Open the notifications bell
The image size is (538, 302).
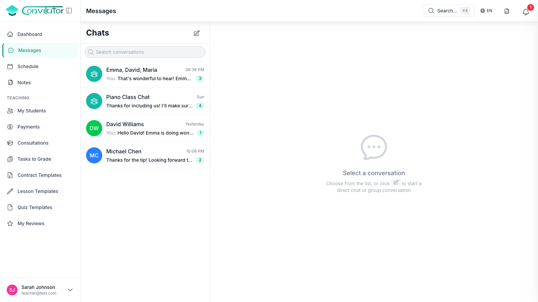pyautogui.click(x=526, y=12)
